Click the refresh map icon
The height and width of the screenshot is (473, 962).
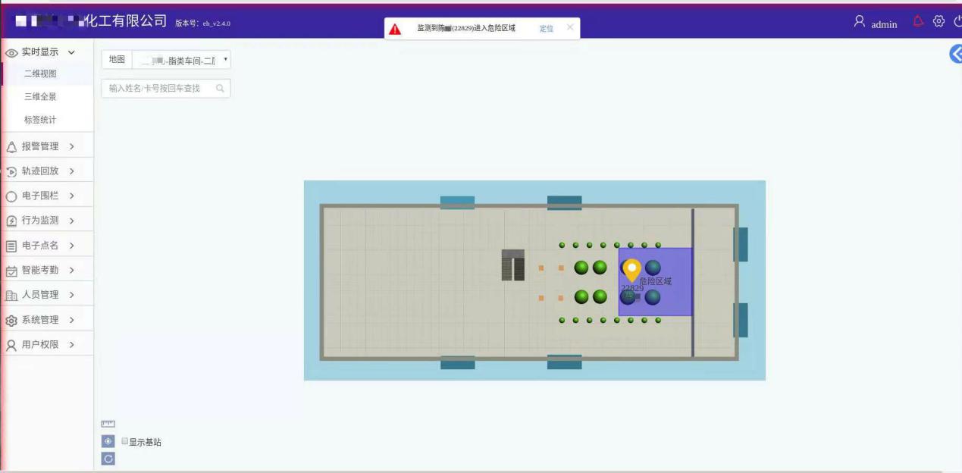click(x=108, y=459)
